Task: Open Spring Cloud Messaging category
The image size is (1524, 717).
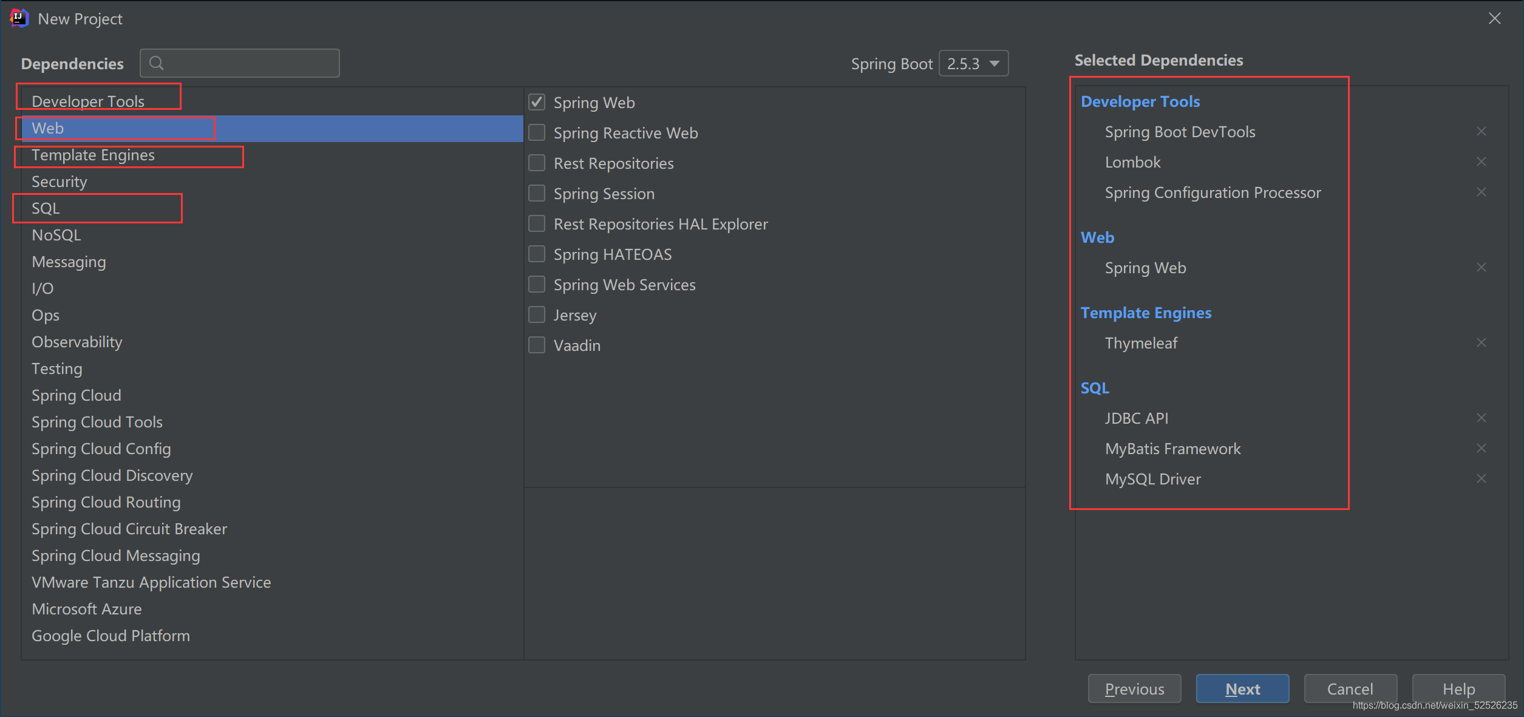Action: (x=272, y=556)
